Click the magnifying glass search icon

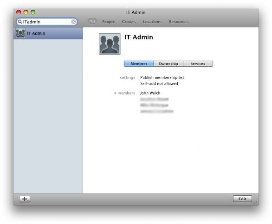coord(20,22)
